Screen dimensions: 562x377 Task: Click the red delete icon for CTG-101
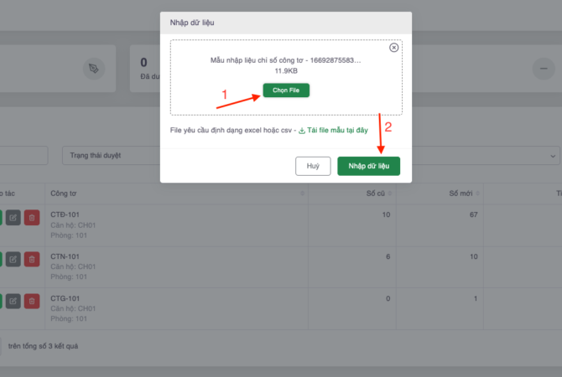click(x=31, y=300)
